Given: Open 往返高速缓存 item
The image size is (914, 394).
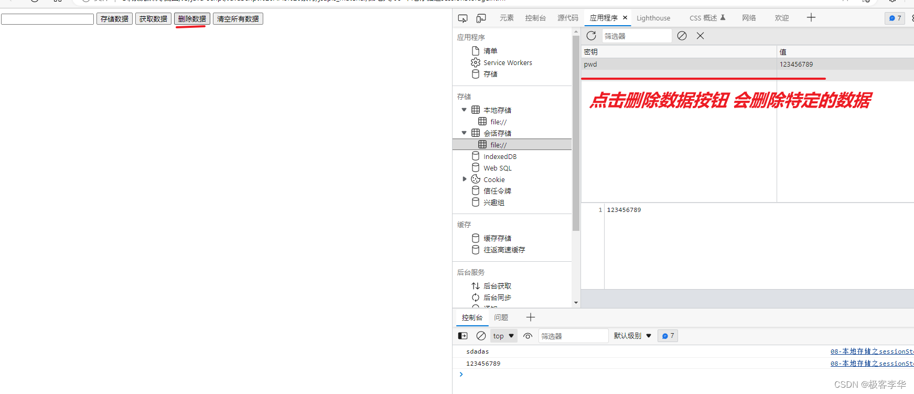Looking at the screenshot, I should tap(504, 250).
